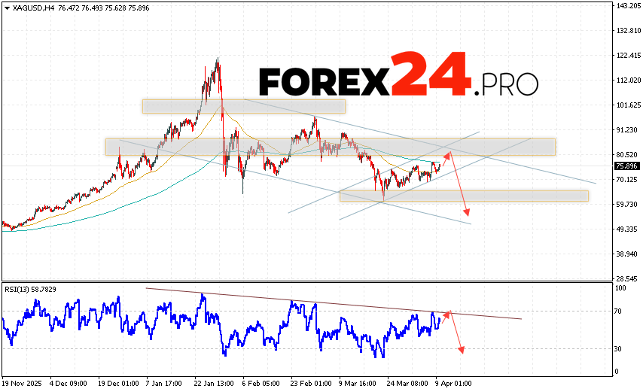This screenshot has width=643, height=392.
Task: Click the red upward arrow in the RSI panel
Action: pyautogui.click(x=445, y=316)
